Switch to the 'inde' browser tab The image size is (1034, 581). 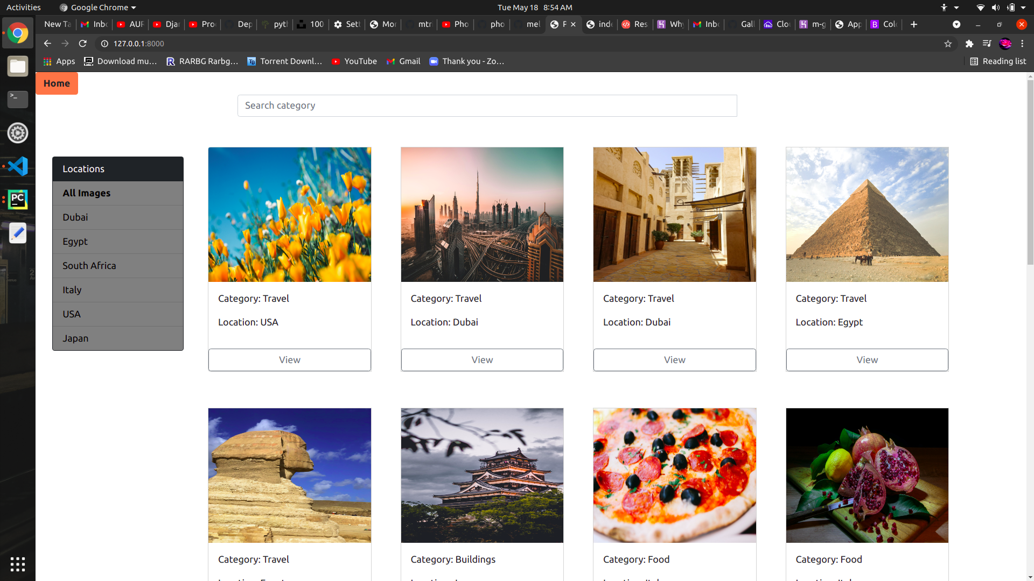[x=599, y=24]
